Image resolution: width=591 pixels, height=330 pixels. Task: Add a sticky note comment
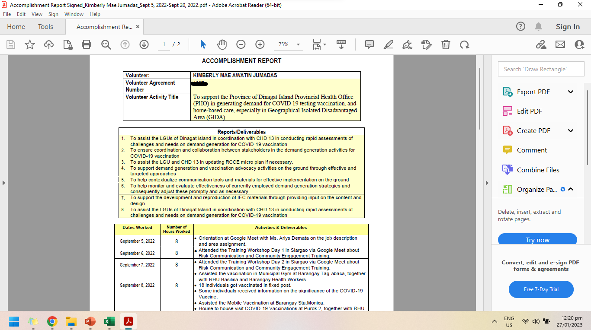[369, 44]
